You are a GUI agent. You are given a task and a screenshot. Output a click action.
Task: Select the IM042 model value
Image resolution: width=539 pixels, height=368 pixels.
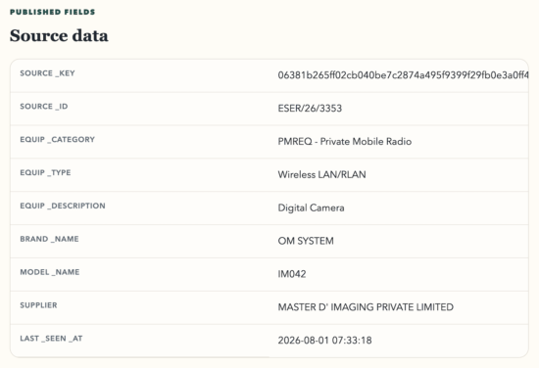coord(292,274)
